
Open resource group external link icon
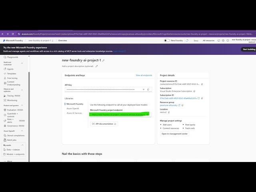[x=179, y=105]
